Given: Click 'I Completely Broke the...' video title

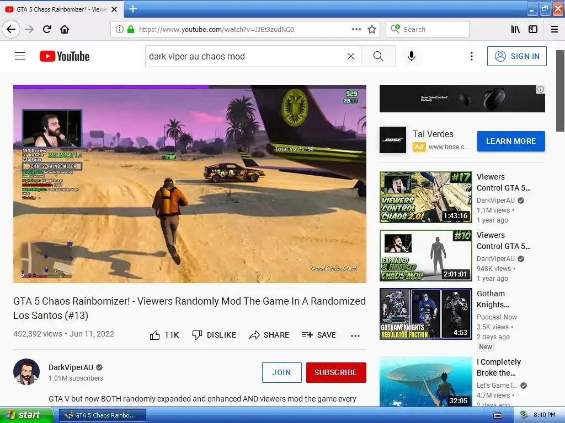Looking at the screenshot, I should (499, 367).
